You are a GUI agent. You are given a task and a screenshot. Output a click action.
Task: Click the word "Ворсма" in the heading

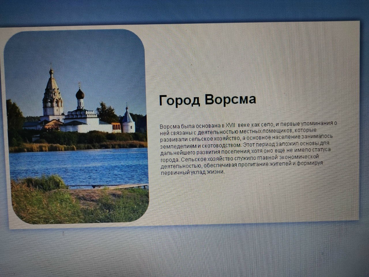click(230, 99)
